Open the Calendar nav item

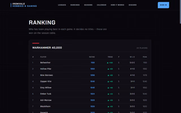(x=102, y=5)
